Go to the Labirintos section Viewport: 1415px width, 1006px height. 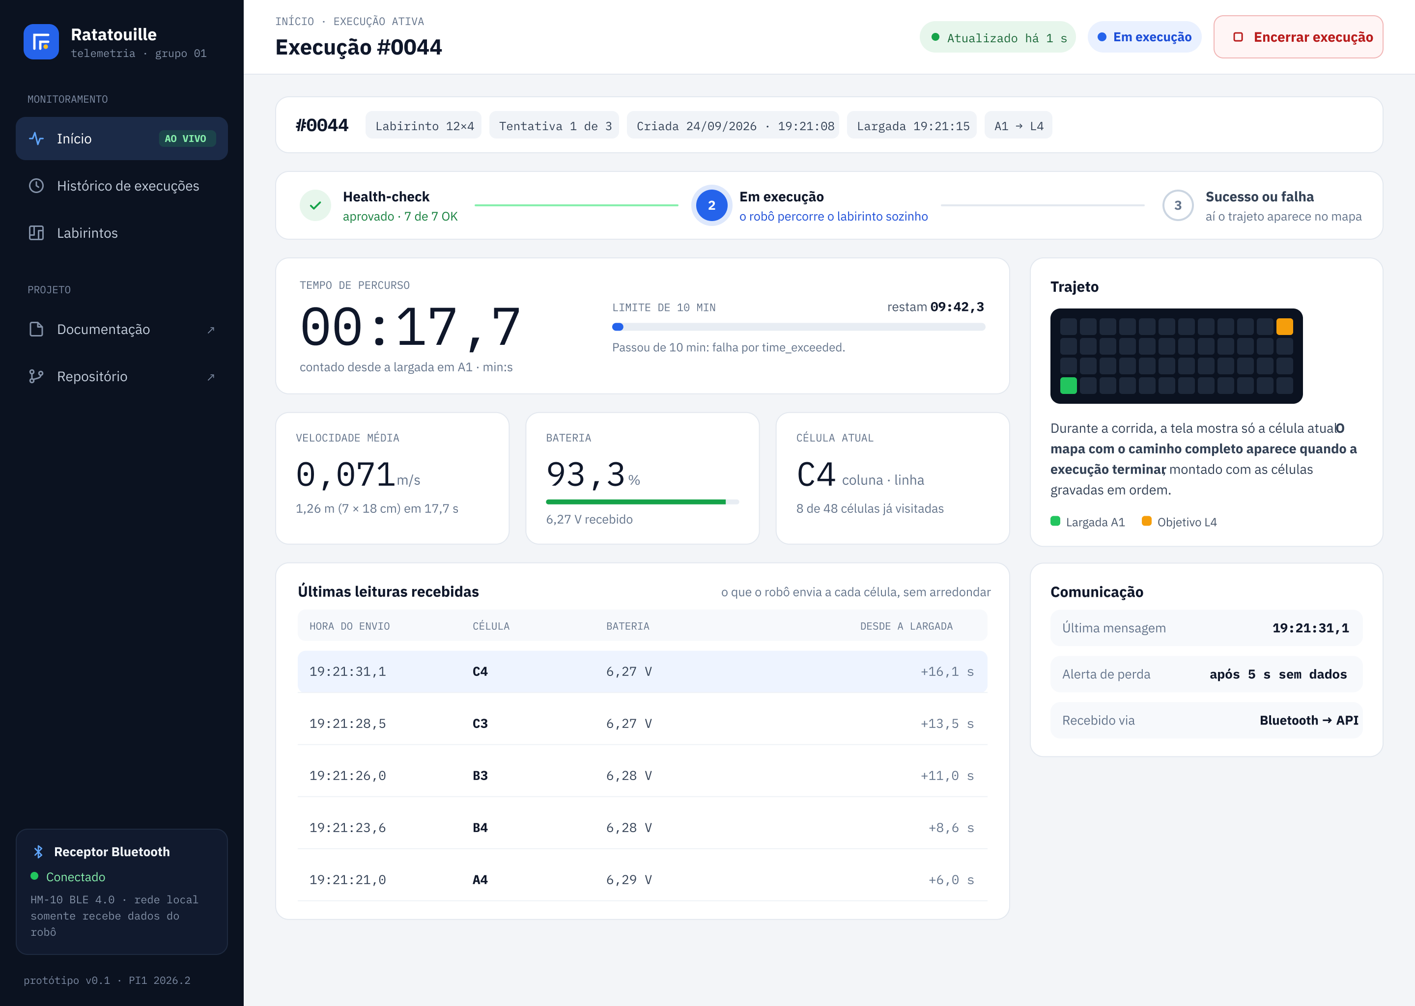click(x=122, y=233)
